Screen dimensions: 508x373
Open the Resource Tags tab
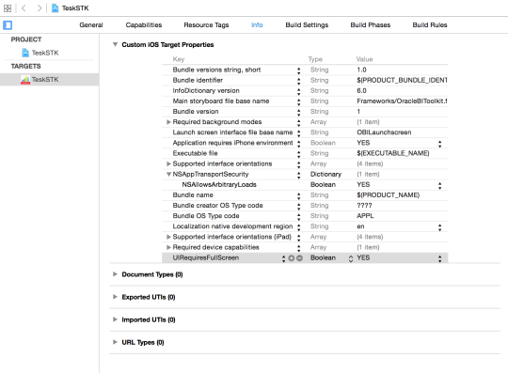pyautogui.click(x=206, y=25)
